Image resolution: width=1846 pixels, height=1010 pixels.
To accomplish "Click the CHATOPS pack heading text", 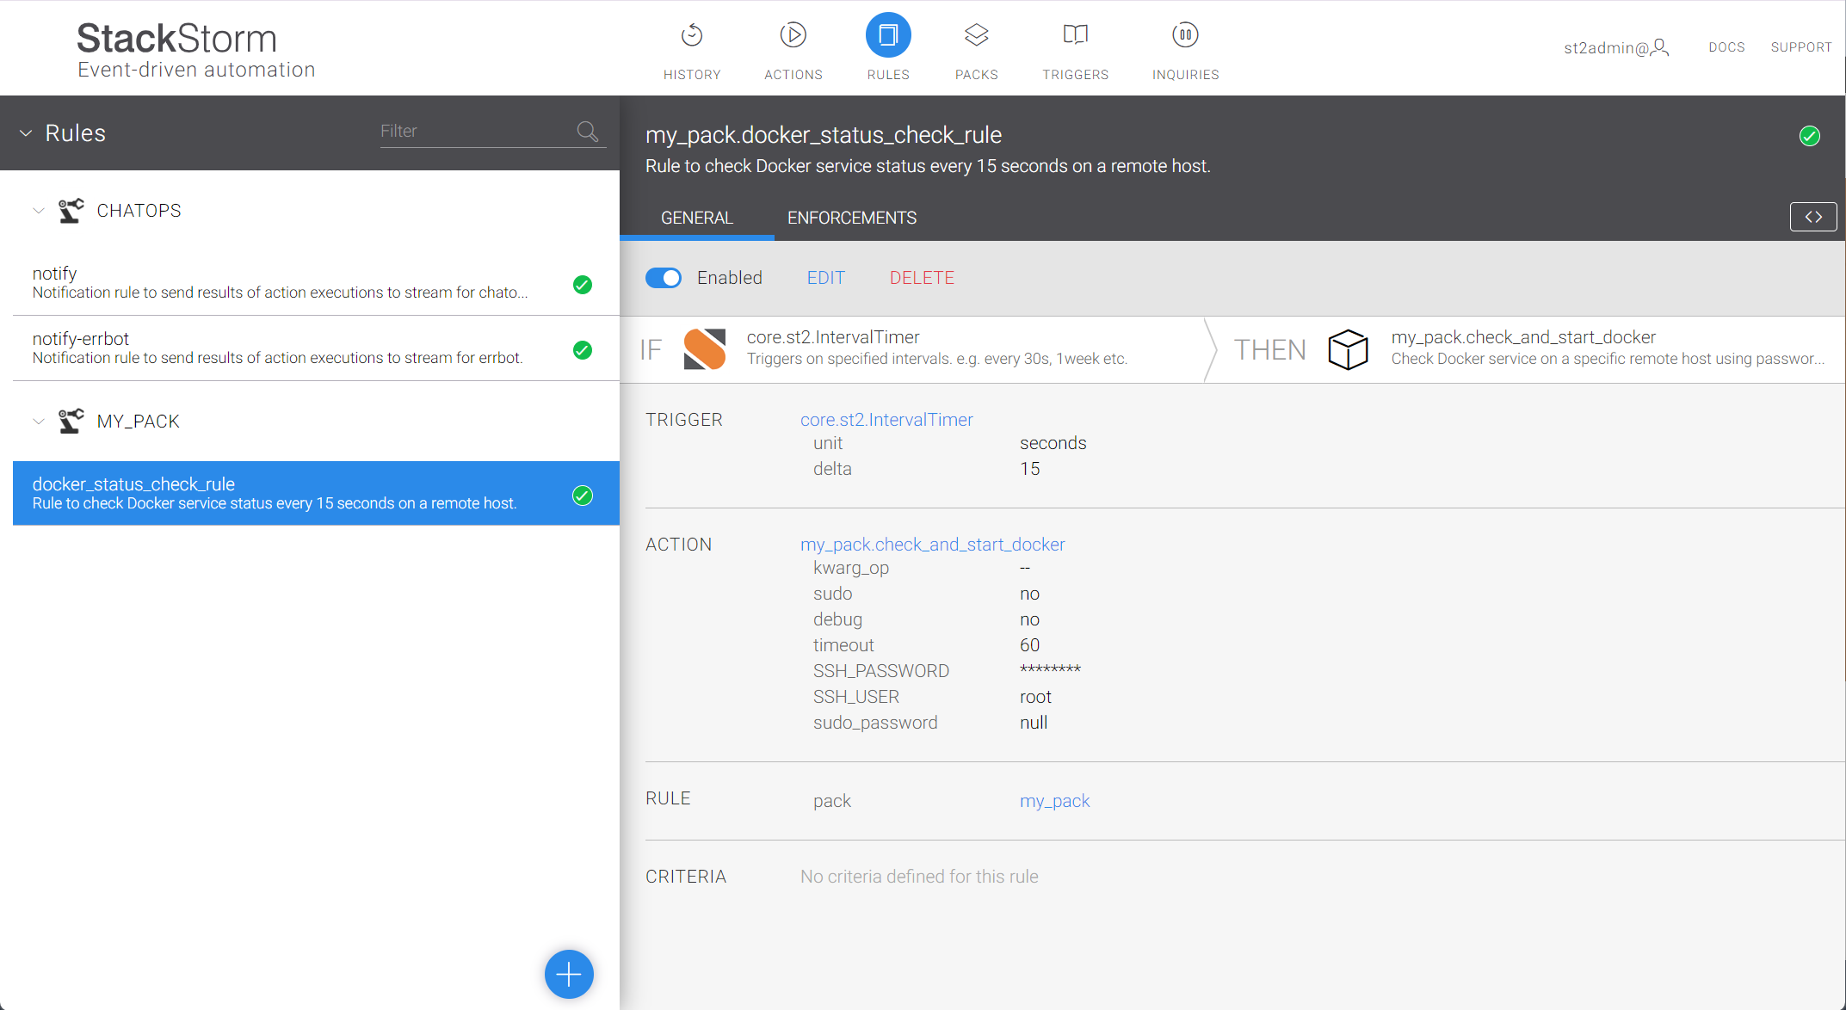I will pos(139,211).
